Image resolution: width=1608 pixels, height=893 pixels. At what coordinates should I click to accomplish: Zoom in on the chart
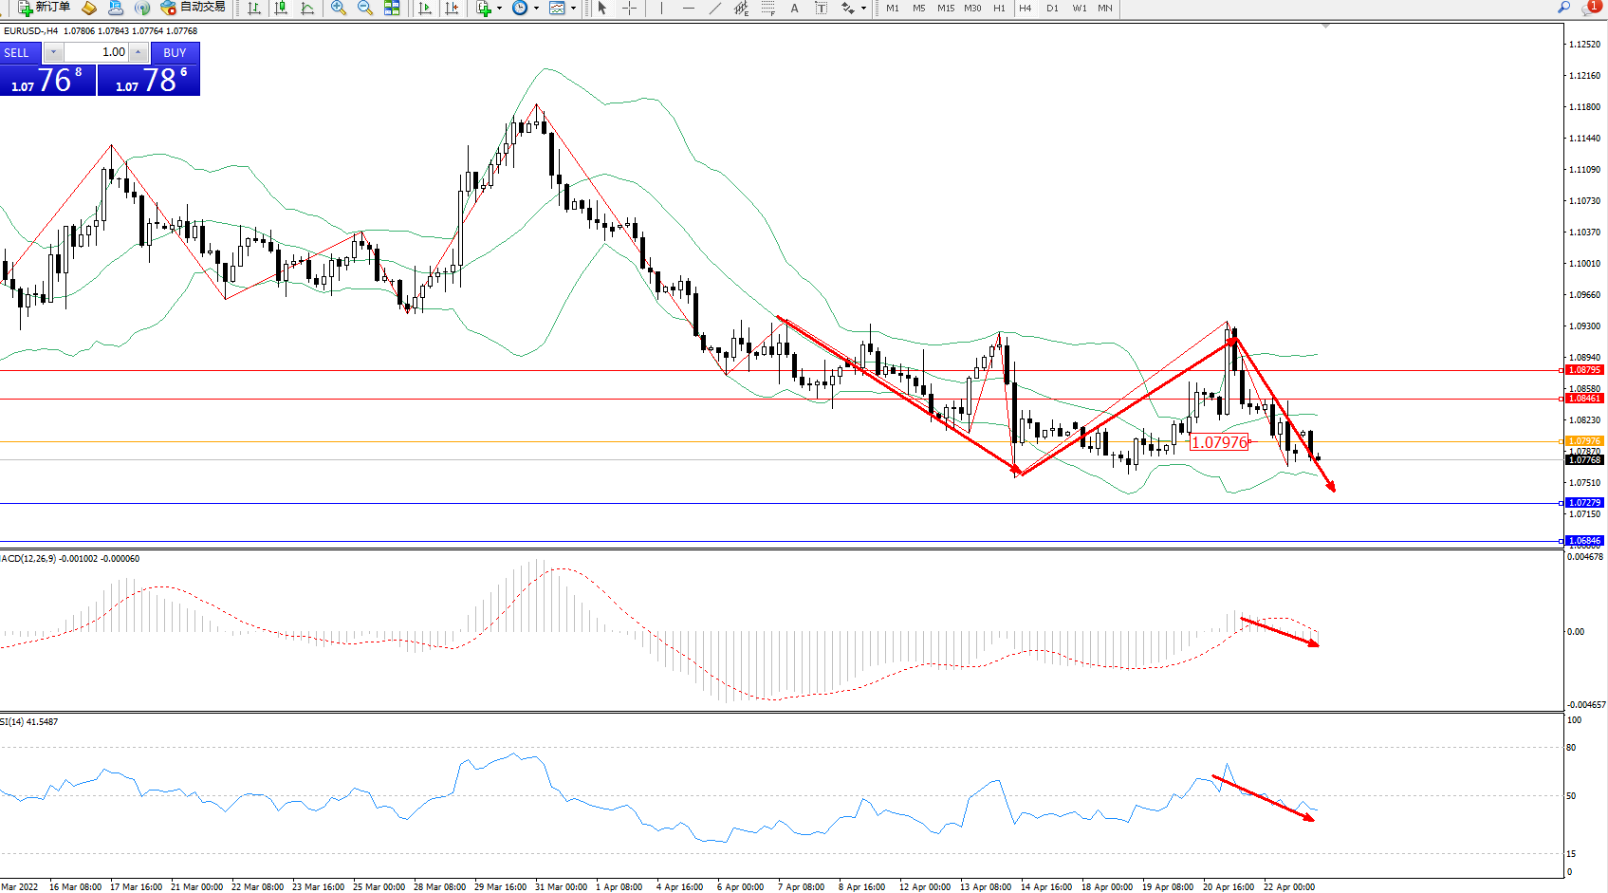(x=338, y=8)
